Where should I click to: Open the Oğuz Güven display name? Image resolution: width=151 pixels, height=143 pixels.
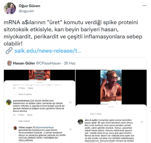click(30, 6)
